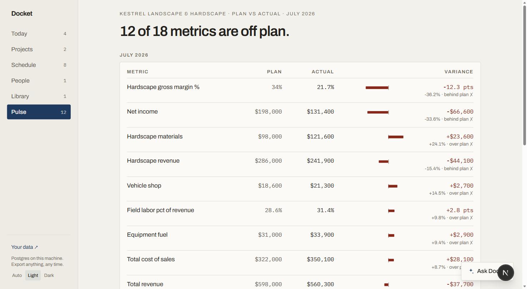Select the Pulse sidebar item
Screen dimensions: 527x289
coord(39,112)
